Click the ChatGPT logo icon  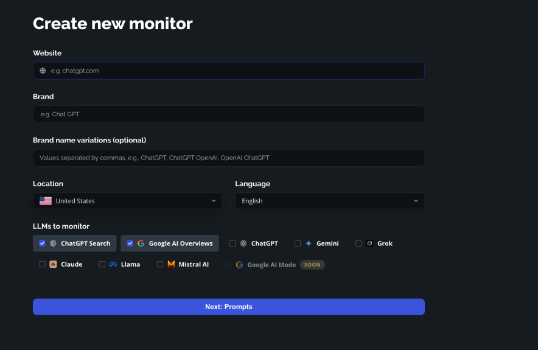pos(243,243)
